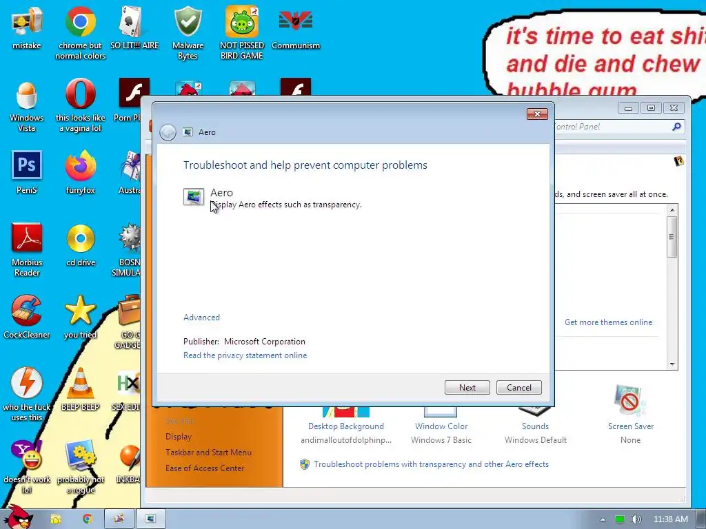Open the 'BEEP BEEP' VLC cone icon

(x=80, y=390)
